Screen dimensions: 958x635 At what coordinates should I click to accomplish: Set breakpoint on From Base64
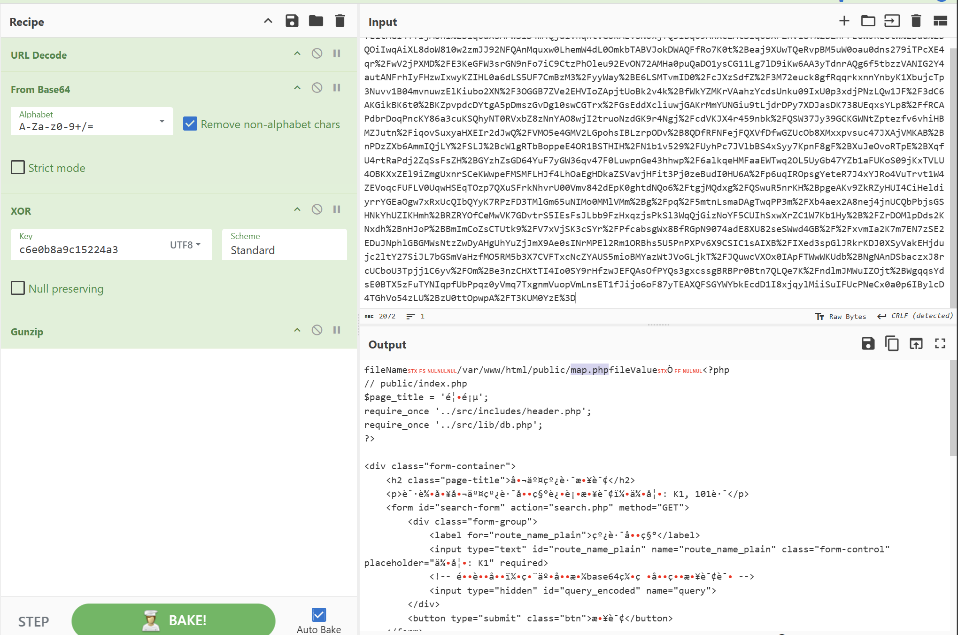(337, 88)
